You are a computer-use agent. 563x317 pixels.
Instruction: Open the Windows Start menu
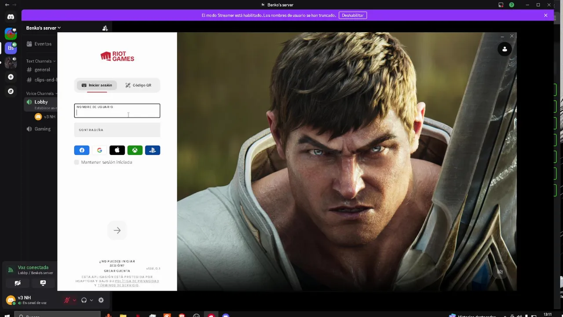(7, 315)
